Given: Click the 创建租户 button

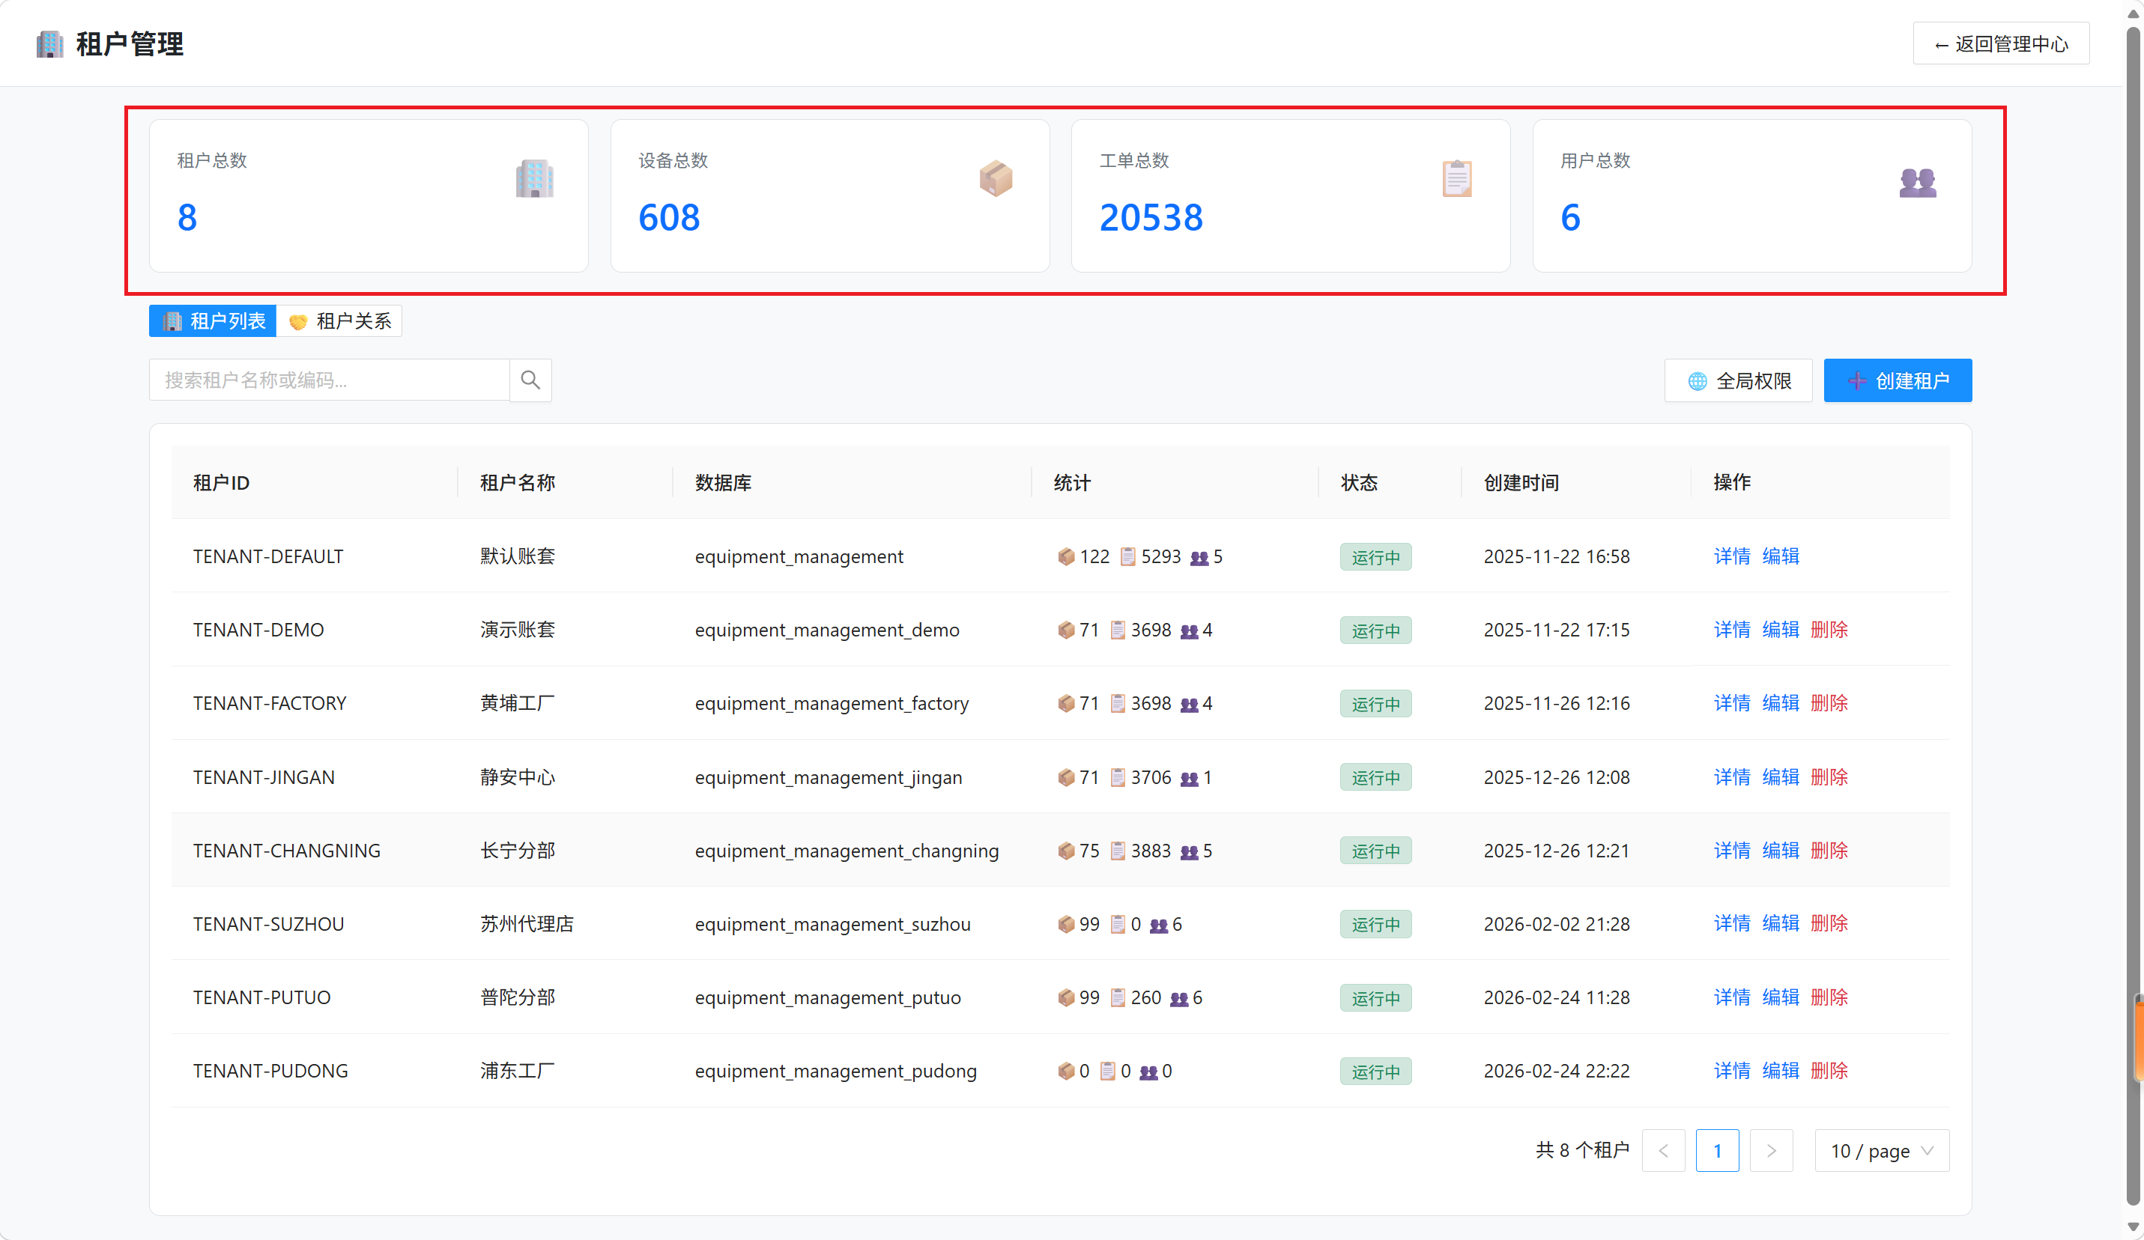Looking at the screenshot, I should (x=1898, y=380).
